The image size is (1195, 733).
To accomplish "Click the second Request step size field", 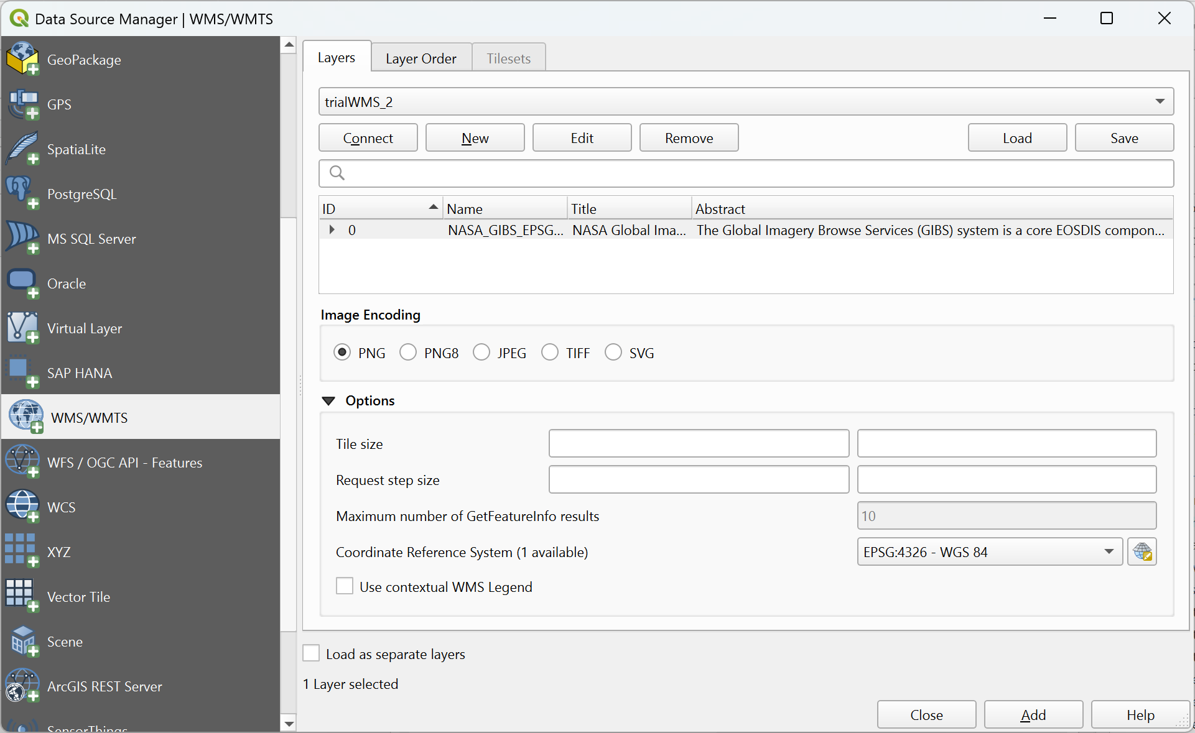I will coord(1007,479).
